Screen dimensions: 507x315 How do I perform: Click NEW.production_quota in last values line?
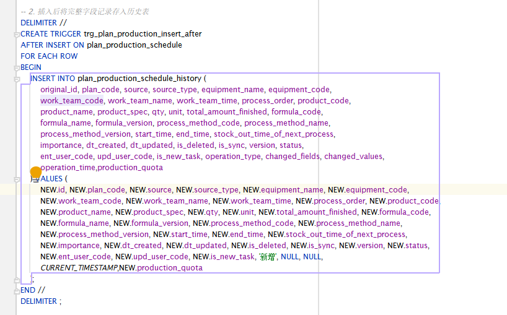click(161, 268)
